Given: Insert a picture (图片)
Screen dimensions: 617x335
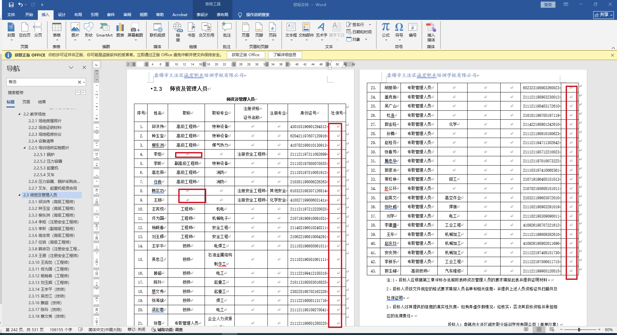Looking at the screenshot, I should click(x=75, y=31).
